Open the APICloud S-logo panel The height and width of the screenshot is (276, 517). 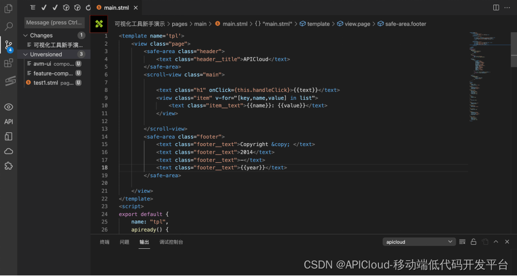(x=10, y=81)
